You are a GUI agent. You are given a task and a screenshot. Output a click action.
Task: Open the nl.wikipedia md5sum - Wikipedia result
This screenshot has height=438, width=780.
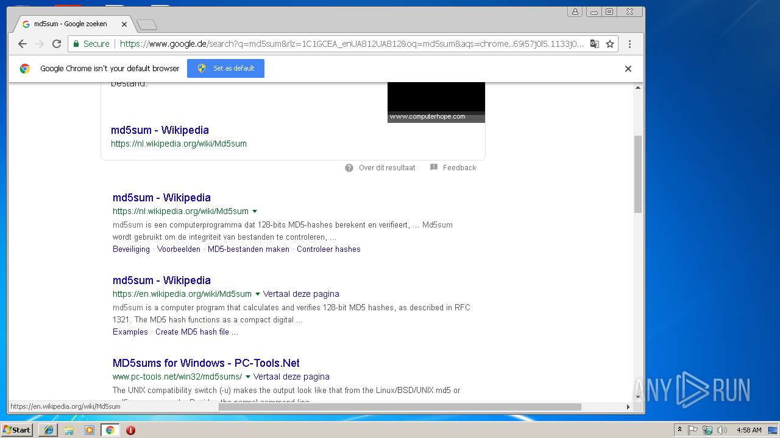(x=161, y=197)
